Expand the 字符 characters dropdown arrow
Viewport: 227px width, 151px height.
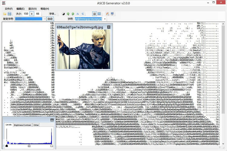[105, 19]
